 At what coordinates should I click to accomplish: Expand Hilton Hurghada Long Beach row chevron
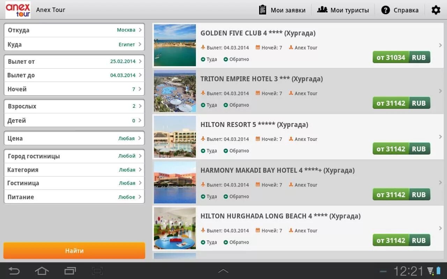[440, 228]
